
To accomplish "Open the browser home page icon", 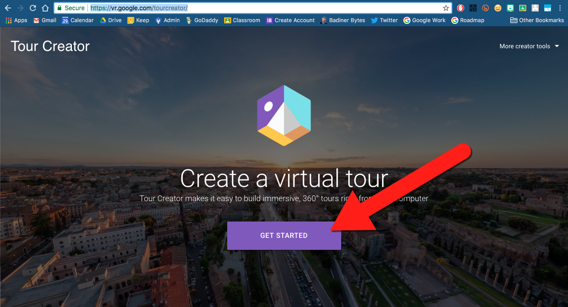I will click(x=45, y=8).
